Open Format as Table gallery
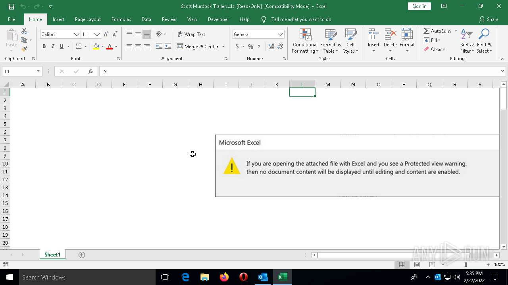 click(331, 41)
